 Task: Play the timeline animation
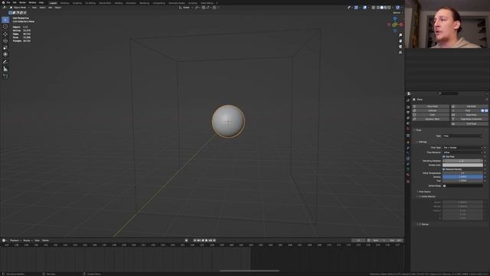click(x=207, y=240)
